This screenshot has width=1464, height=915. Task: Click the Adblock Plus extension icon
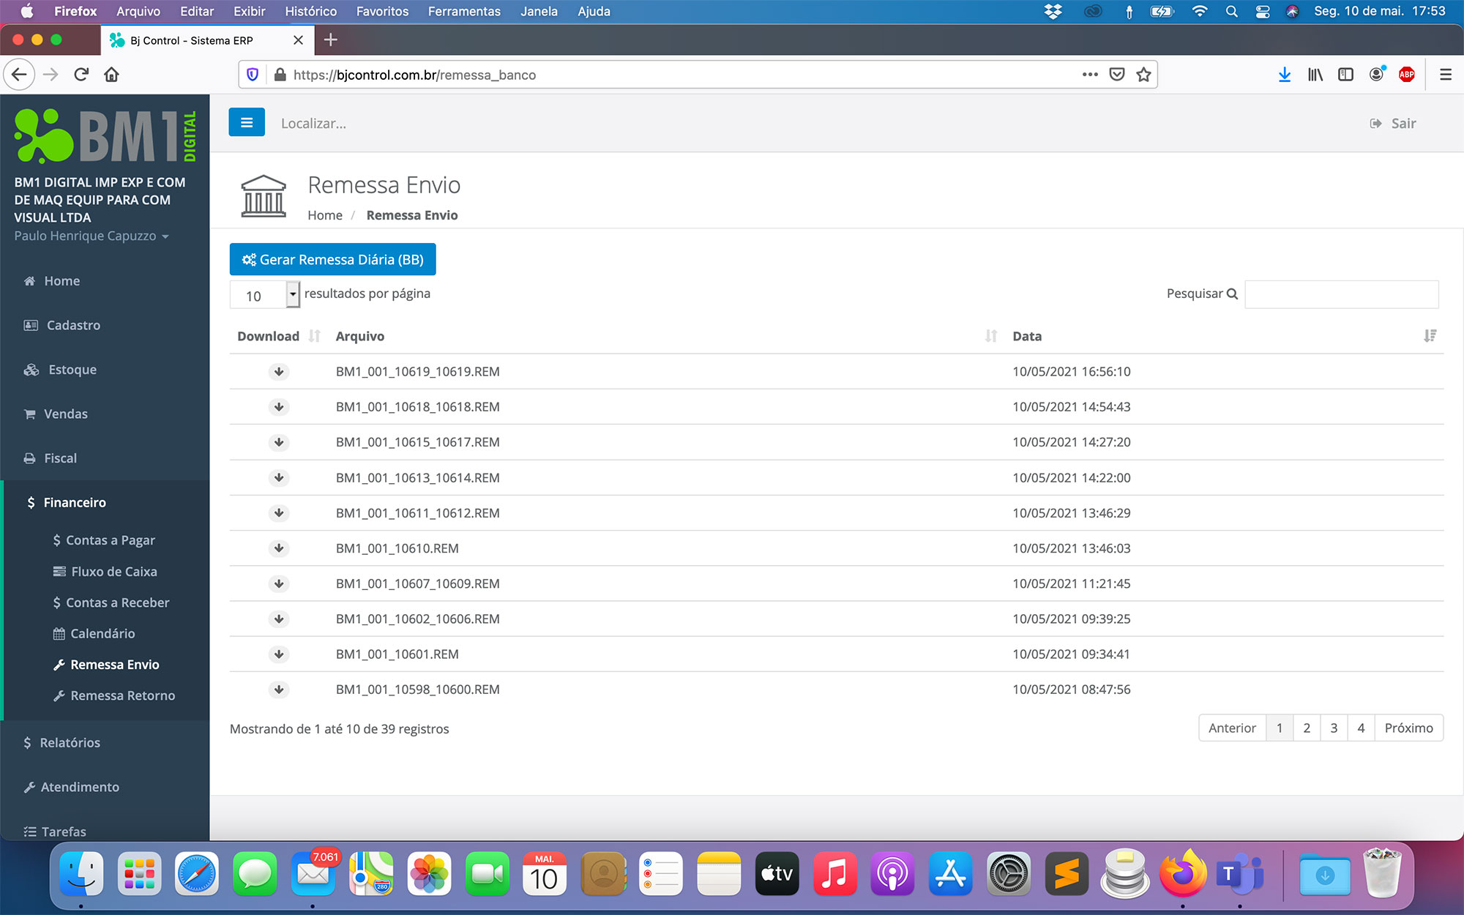pos(1406,75)
